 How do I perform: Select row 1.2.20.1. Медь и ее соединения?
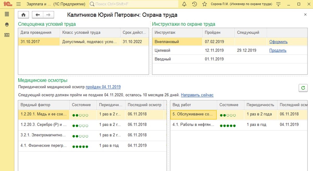pyautogui.click(x=93, y=114)
